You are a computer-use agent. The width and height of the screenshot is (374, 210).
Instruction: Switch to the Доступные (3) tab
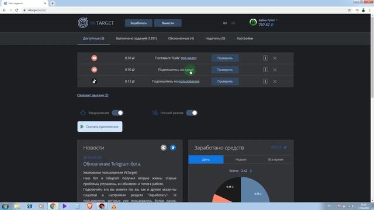(93, 38)
